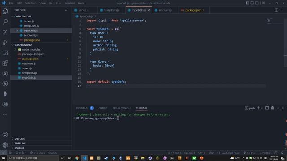Create a new terminal with plus icon
Viewport: 287px width, 161px height.
tap(258, 108)
